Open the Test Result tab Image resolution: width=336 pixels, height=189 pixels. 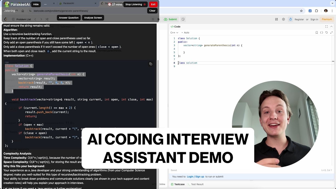(195, 184)
